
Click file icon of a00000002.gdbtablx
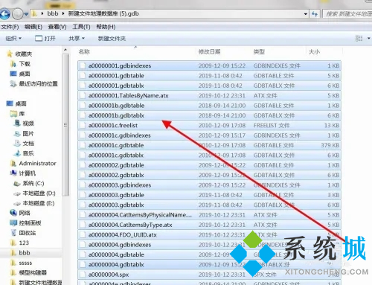[x=83, y=175]
